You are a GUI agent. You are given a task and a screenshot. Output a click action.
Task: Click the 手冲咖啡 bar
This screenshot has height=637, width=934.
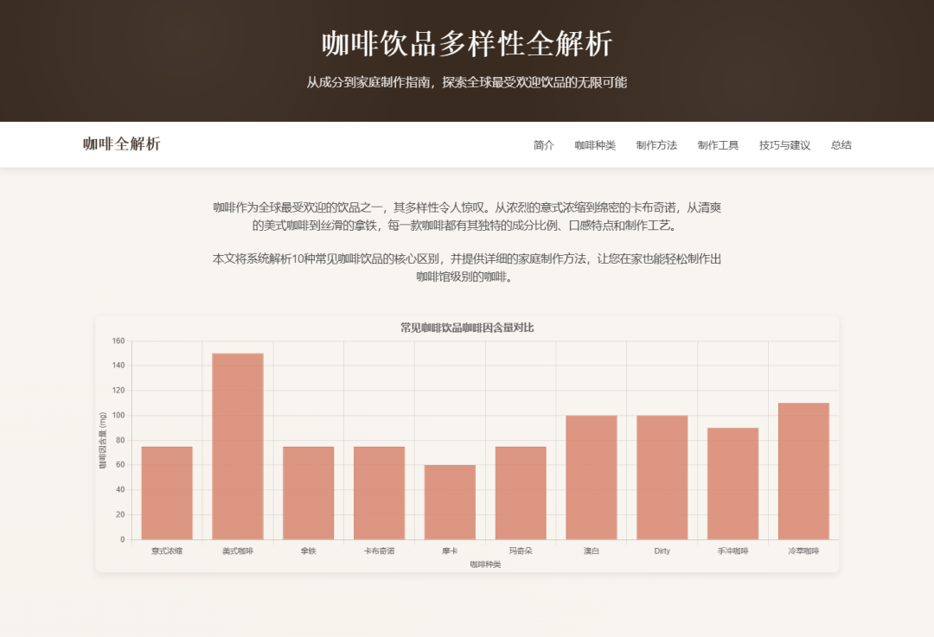pyautogui.click(x=732, y=483)
